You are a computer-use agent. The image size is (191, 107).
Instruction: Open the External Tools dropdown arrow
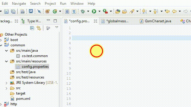(111, 11)
